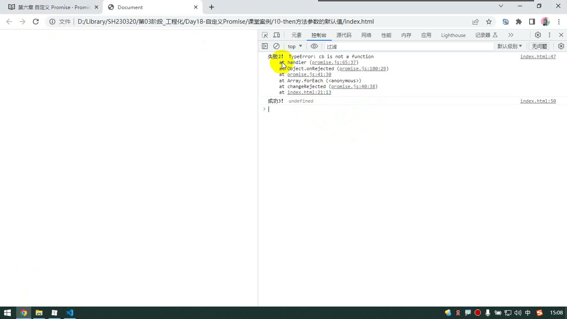The height and width of the screenshot is (319, 567).
Task: Follow the promise.js:40:38 stack link
Action: click(x=353, y=86)
